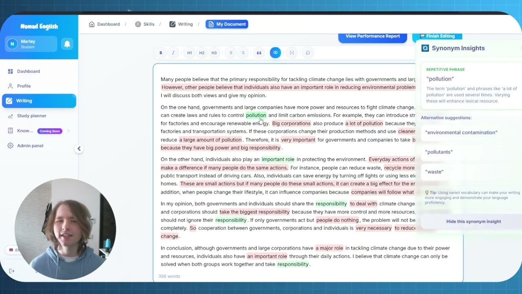Screen dimensions: 522x294
Task: Expand the Know... item chevron
Action: [69, 131]
